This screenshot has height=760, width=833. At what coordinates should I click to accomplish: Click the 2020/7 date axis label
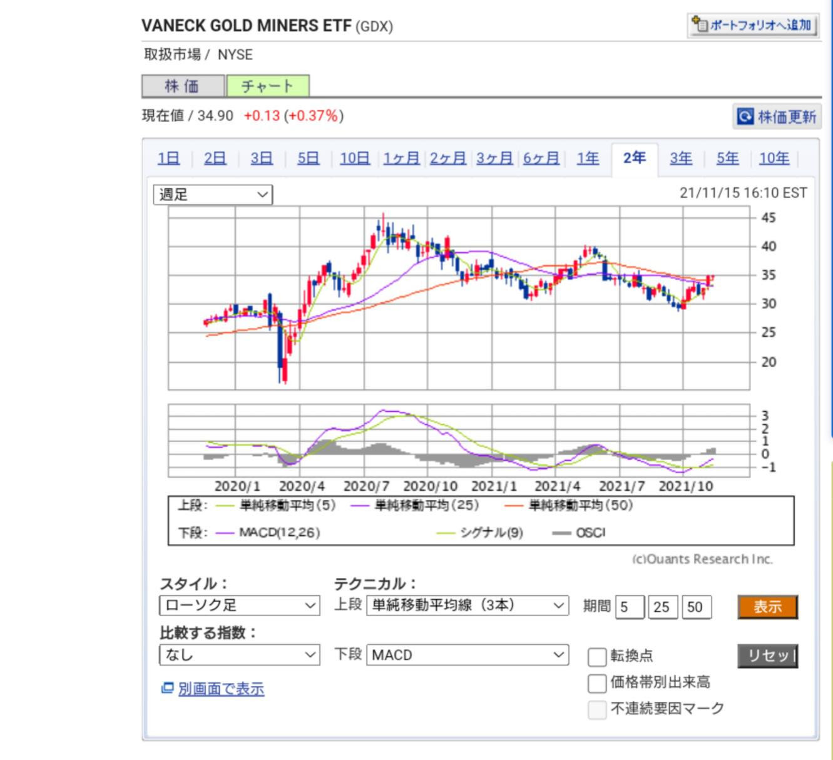tap(366, 486)
